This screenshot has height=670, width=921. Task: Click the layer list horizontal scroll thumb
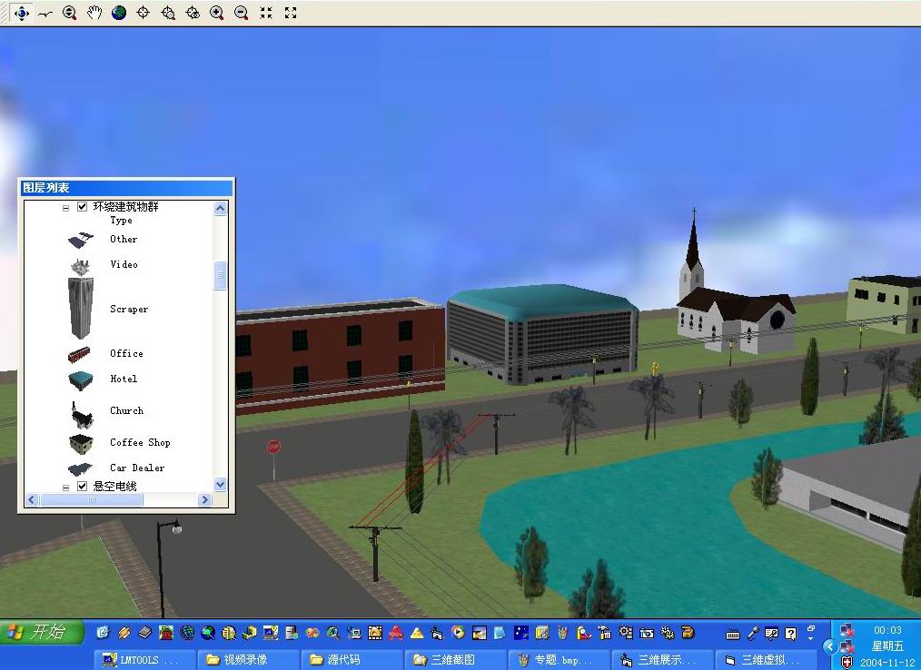tap(91, 499)
